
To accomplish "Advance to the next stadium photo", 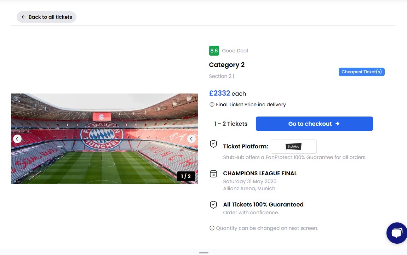I will 191,139.
